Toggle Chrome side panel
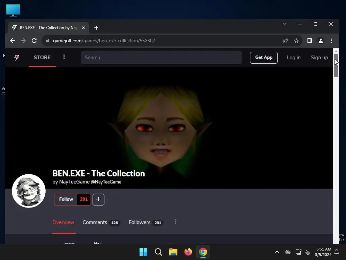Screen dimensions: 346x260 310,41
